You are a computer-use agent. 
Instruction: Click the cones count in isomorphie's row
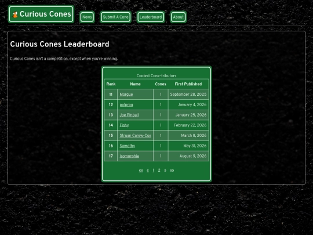[x=161, y=156]
